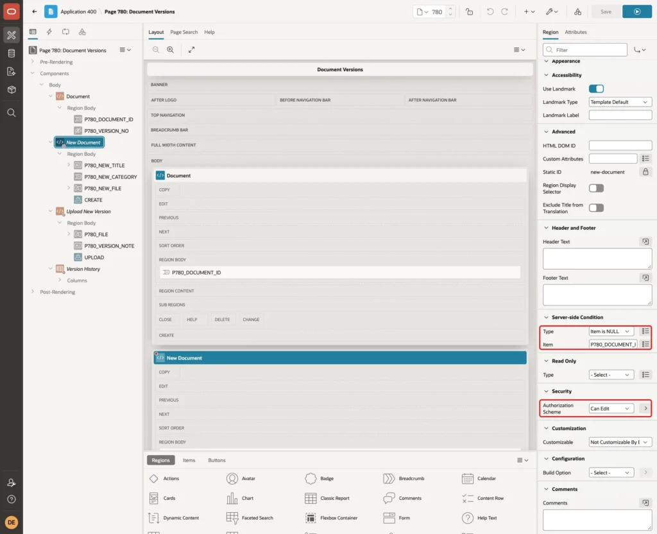Image resolution: width=657 pixels, height=534 pixels.
Task: Open the Create plus menu
Action: pyautogui.click(x=529, y=12)
